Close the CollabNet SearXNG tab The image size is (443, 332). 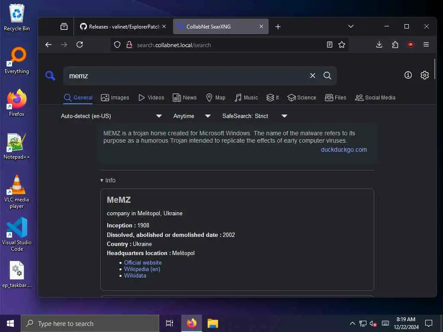[261, 26]
